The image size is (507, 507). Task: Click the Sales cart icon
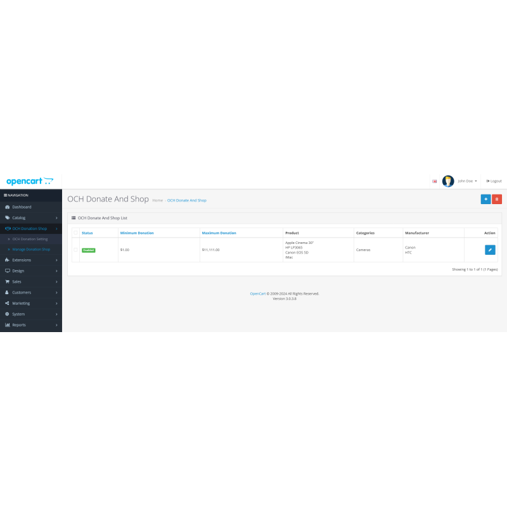pos(8,281)
